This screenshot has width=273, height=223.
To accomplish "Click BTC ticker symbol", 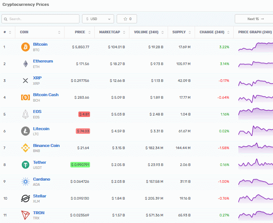I will click(x=36, y=50).
